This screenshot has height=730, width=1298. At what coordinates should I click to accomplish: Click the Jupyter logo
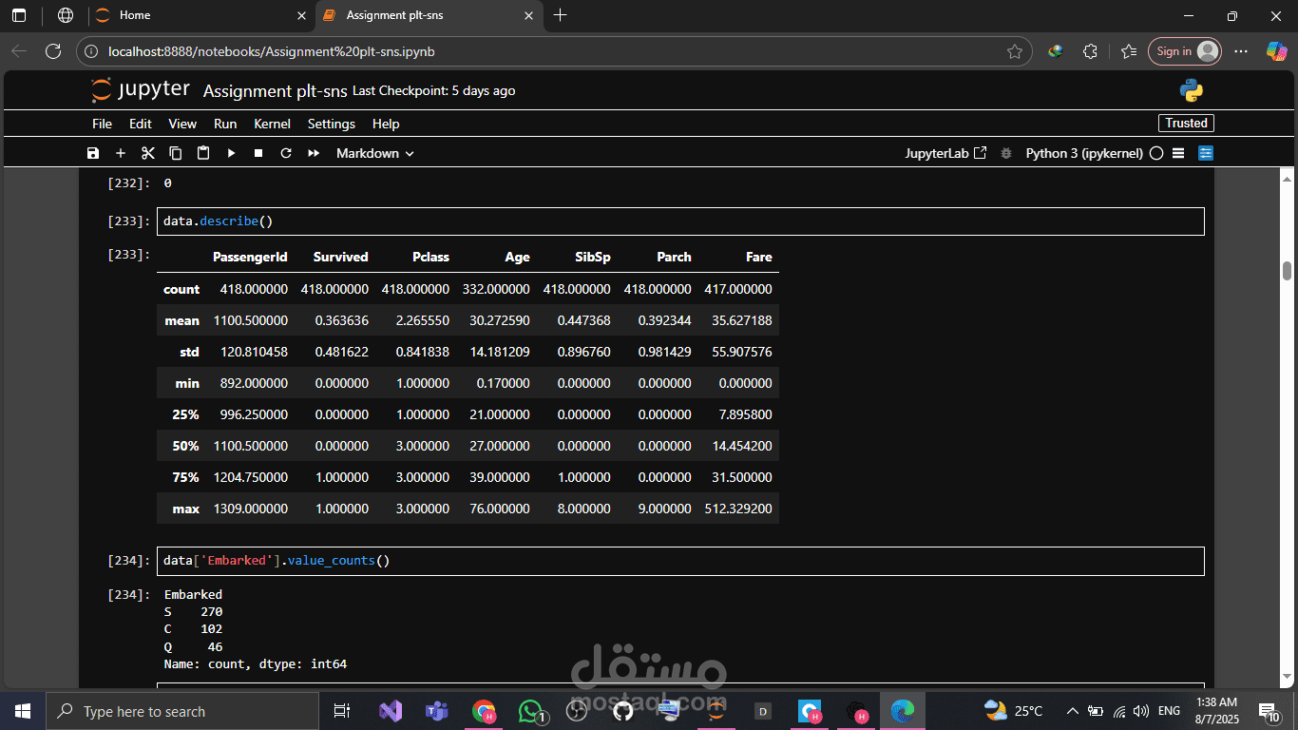pyautogui.click(x=141, y=90)
